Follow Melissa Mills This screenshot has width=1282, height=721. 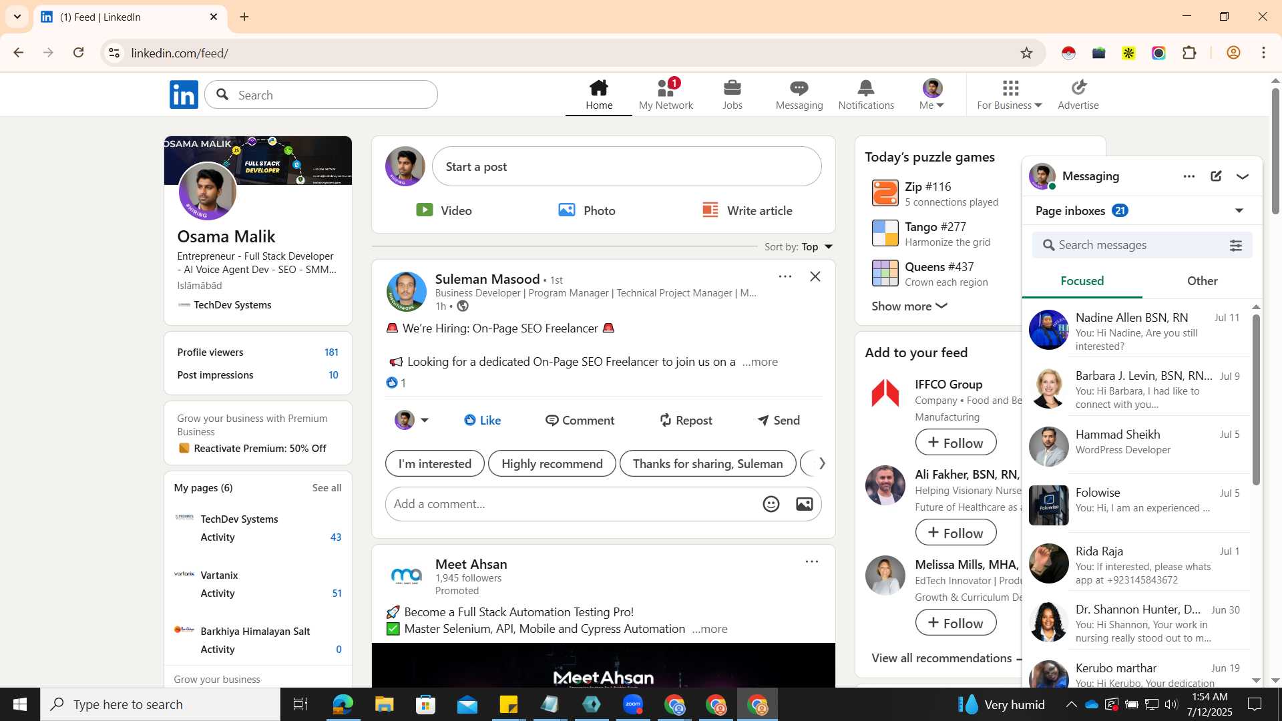(x=955, y=623)
